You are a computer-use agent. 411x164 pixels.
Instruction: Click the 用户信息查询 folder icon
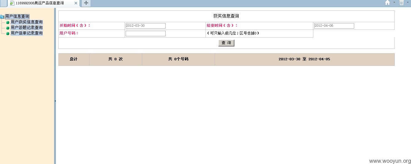coord(2,16)
